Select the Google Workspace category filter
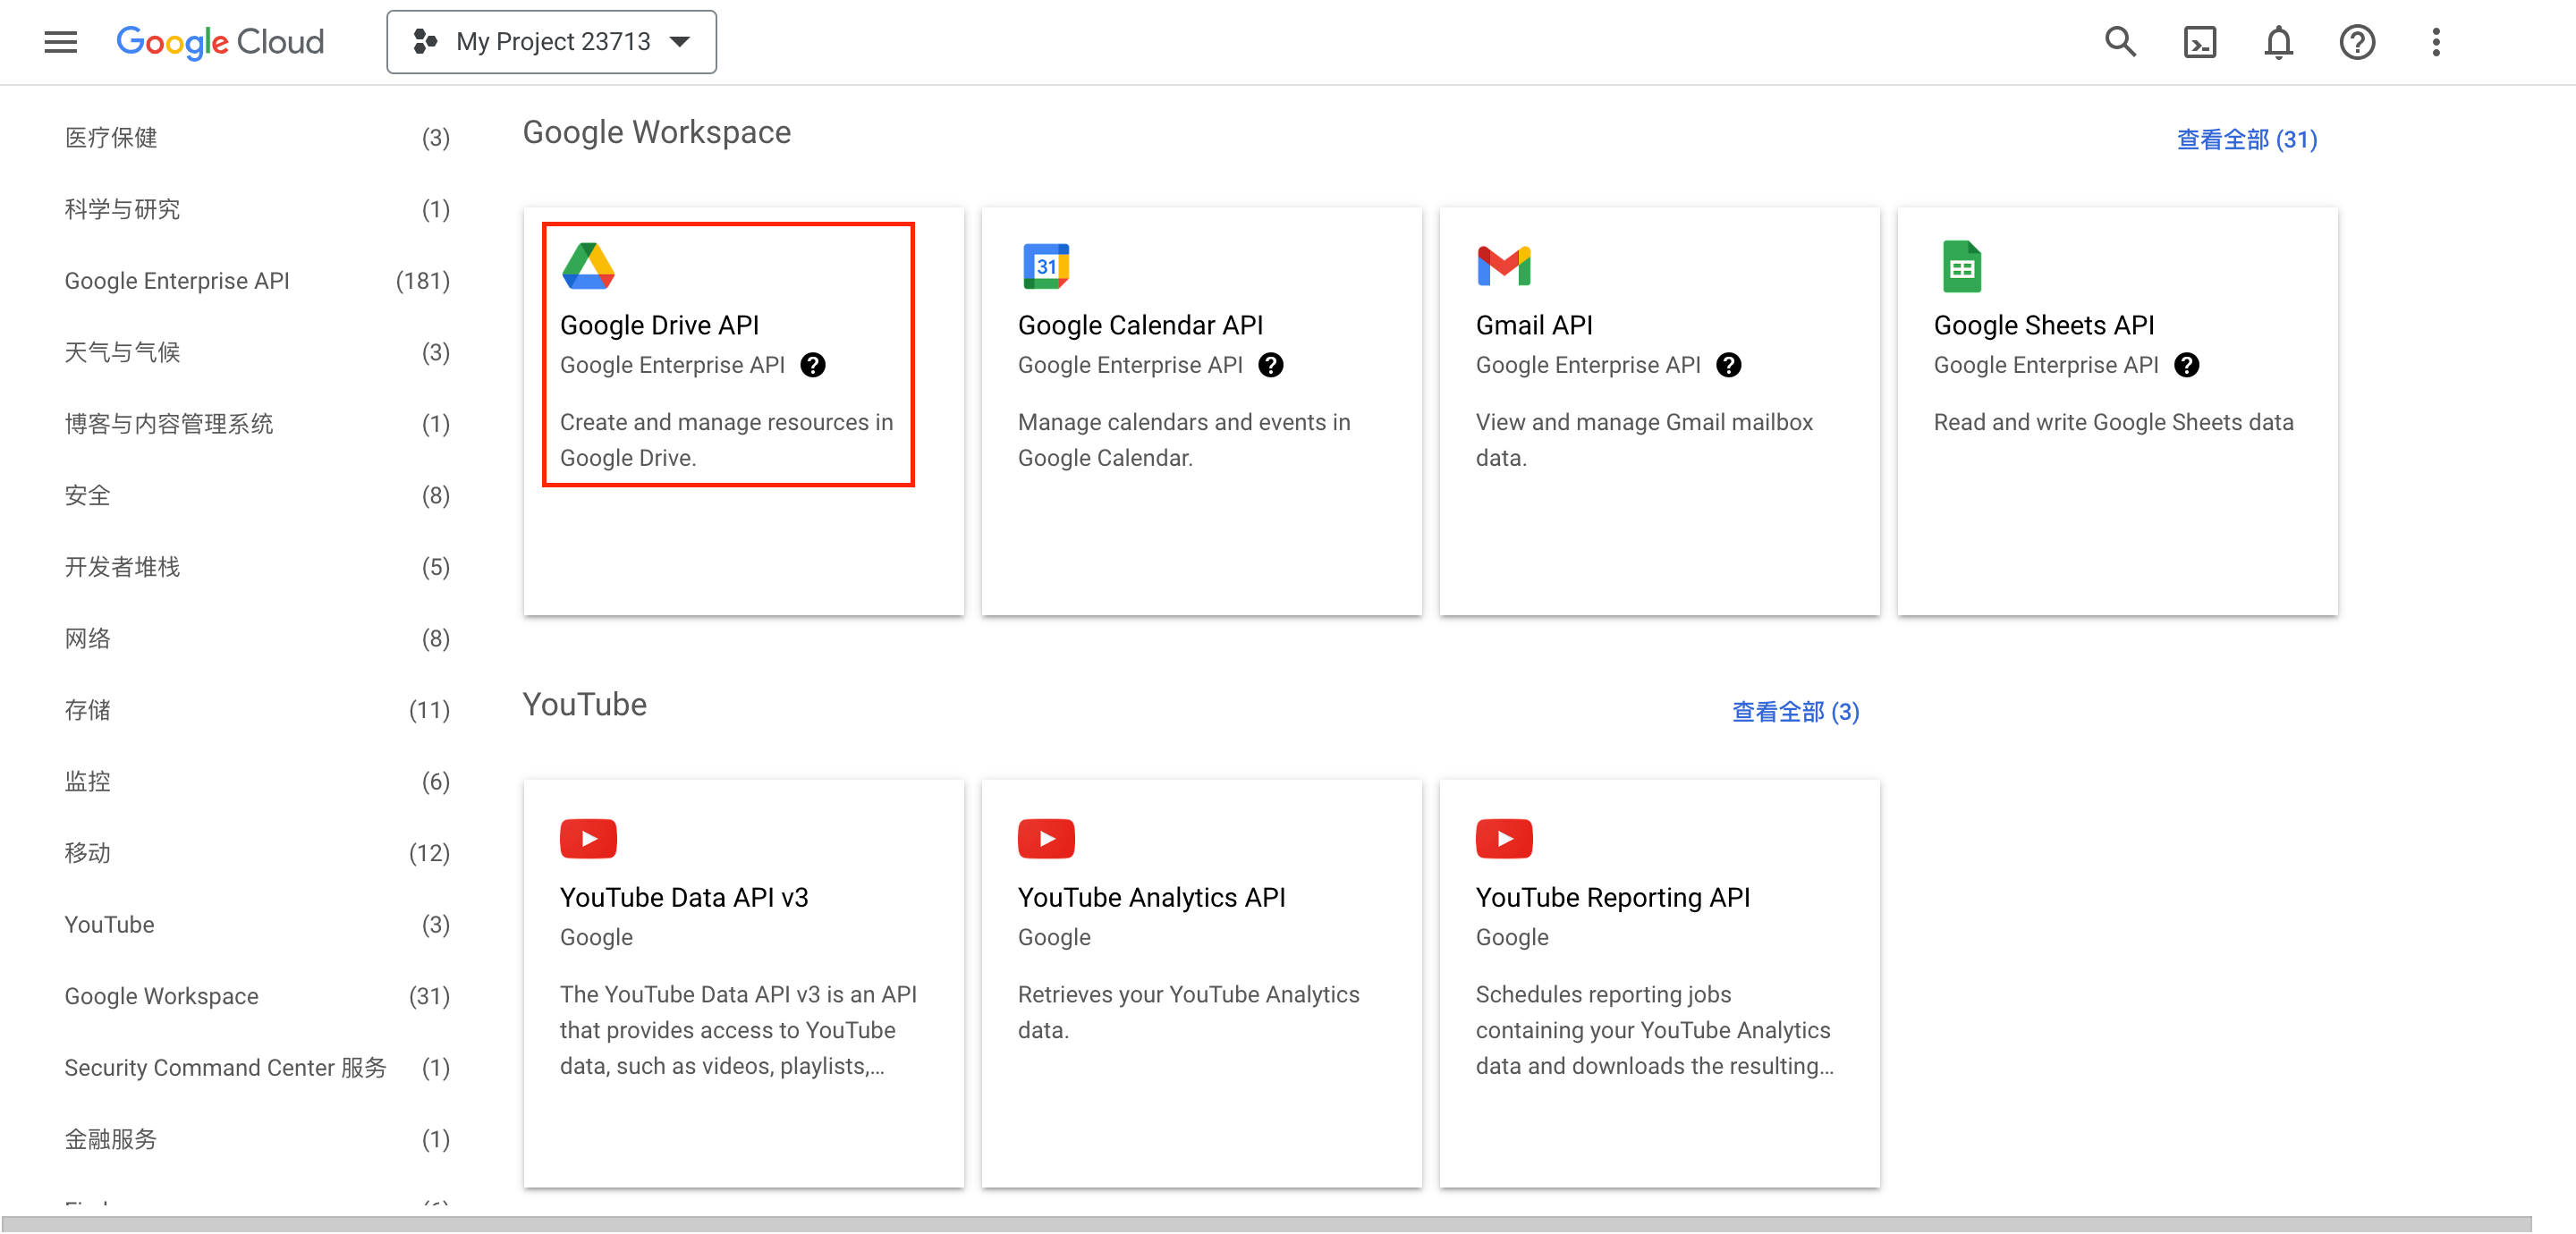Viewport: 2576px width, 1234px height. pyautogui.click(x=257, y=996)
